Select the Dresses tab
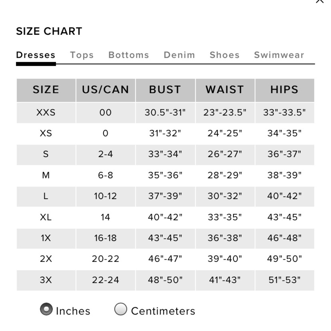This screenshot has width=331, height=331. [36, 55]
